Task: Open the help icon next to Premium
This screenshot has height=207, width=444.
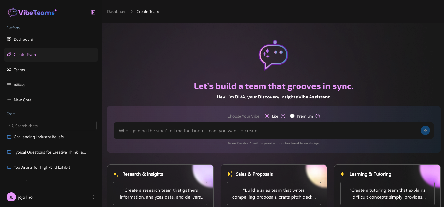Action: point(318,116)
